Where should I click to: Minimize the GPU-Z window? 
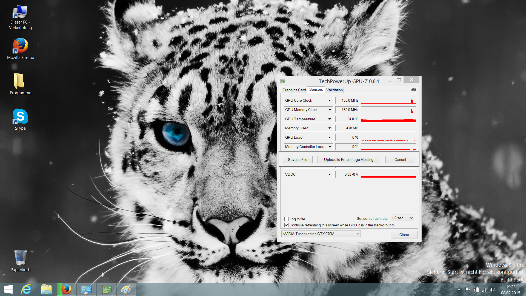(389, 80)
